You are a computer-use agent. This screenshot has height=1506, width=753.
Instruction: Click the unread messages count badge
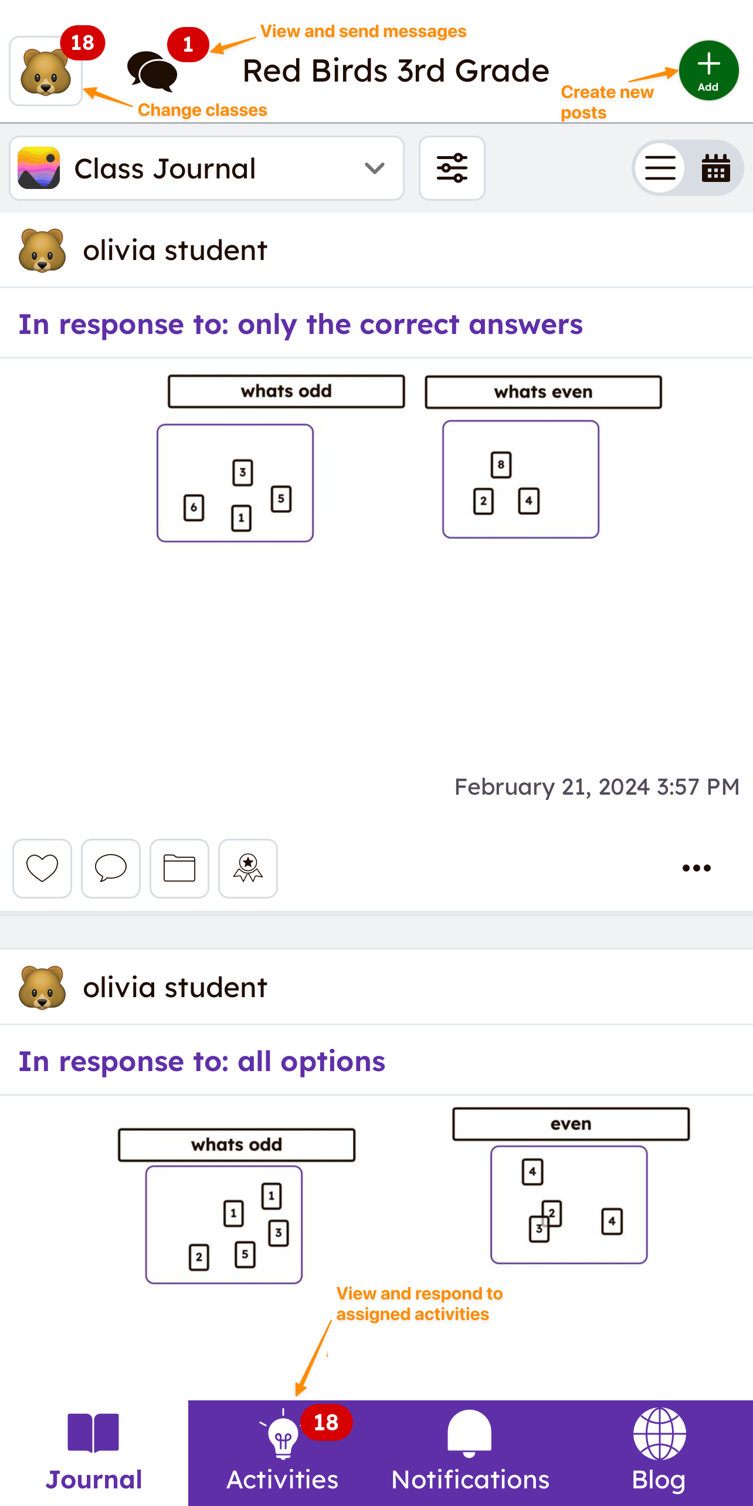coord(188,45)
